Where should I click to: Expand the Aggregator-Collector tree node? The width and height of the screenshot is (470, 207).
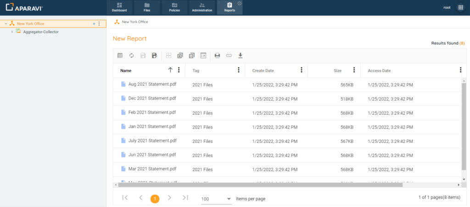(x=12, y=32)
